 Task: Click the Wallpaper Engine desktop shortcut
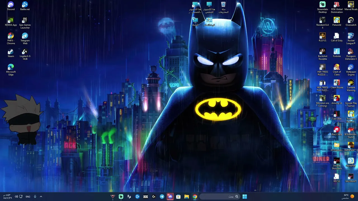[351, 70]
